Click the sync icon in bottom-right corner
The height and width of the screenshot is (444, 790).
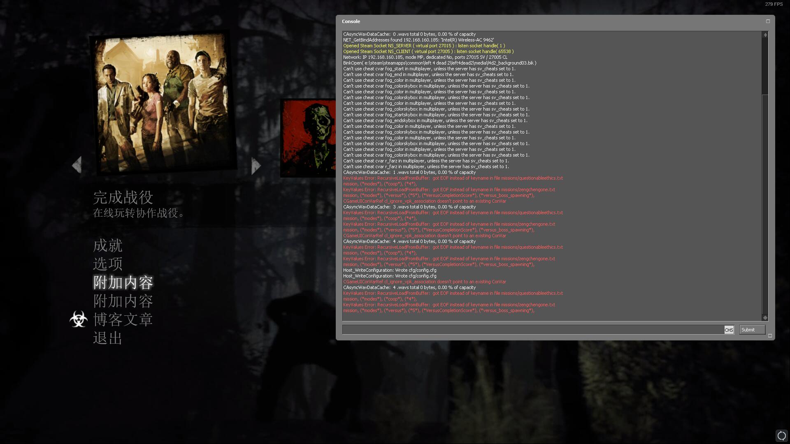(781, 435)
